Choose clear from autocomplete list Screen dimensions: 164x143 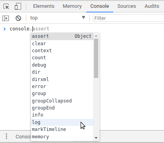pos(62,44)
